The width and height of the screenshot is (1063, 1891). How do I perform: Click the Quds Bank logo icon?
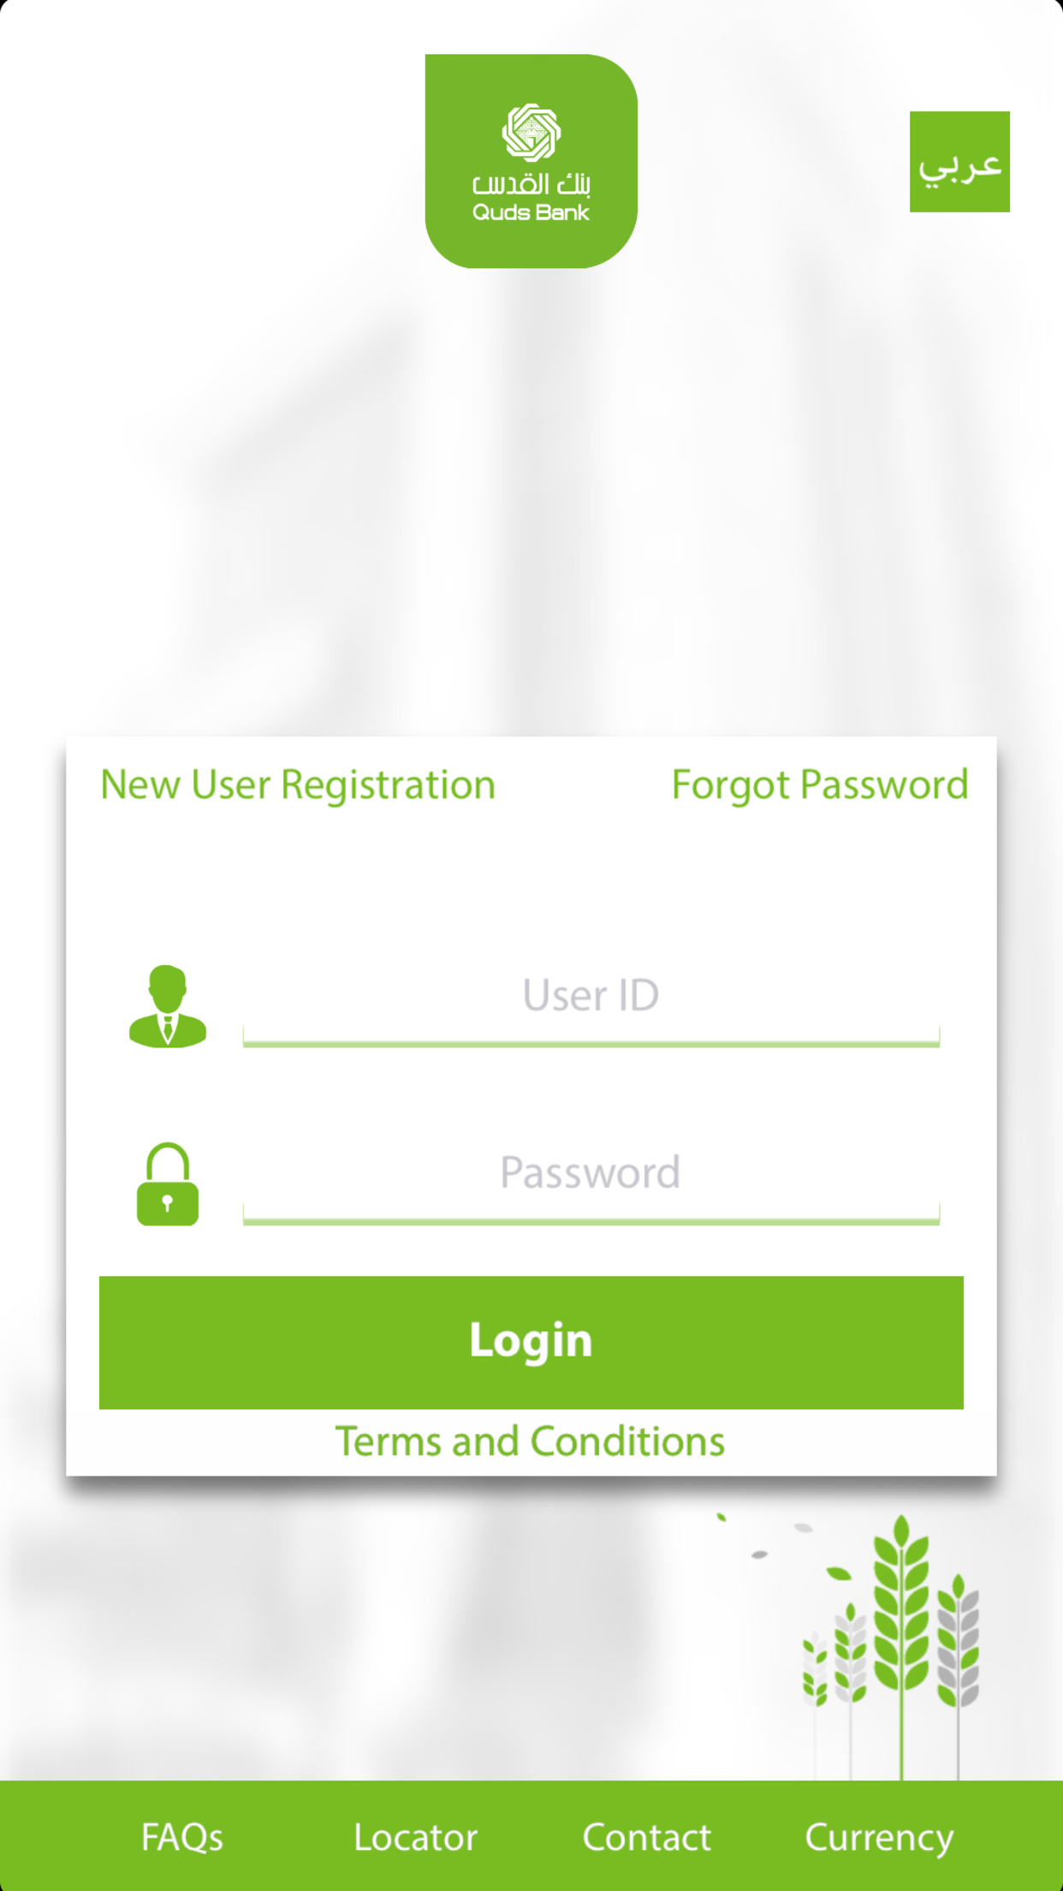[529, 158]
